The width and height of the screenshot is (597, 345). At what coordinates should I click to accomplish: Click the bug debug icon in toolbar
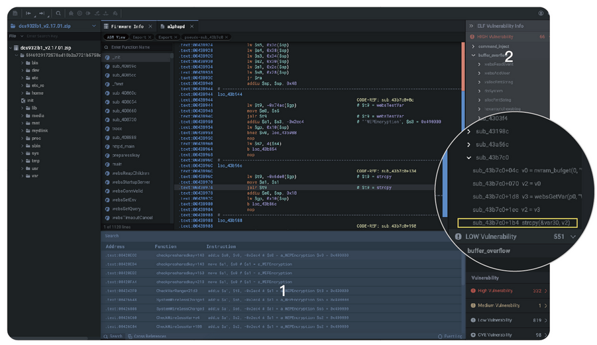click(x=71, y=13)
